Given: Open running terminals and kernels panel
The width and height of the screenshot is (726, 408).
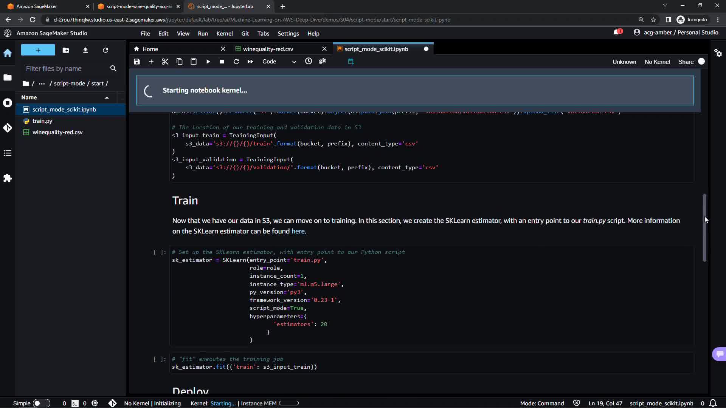Looking at the screenshot, I should click(x=8, y=103).
